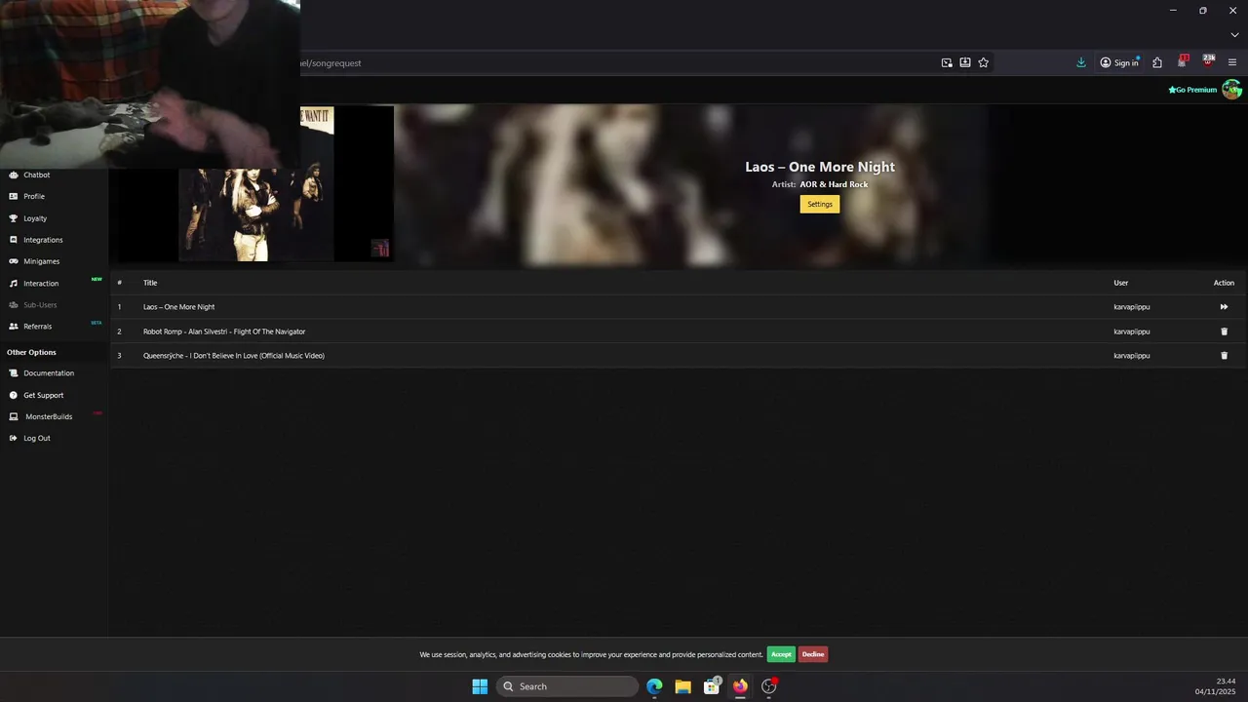Expand the browser tab list chevron
The image size is (1248, 702).
coord(1234,35)
